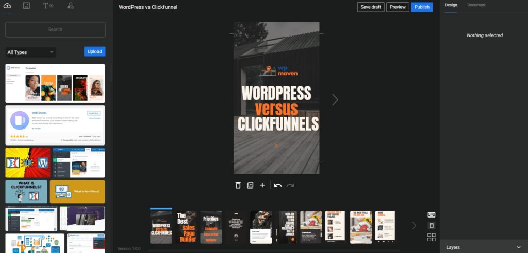Click CLICKFUNNELS text on canvas

point(278,123)
